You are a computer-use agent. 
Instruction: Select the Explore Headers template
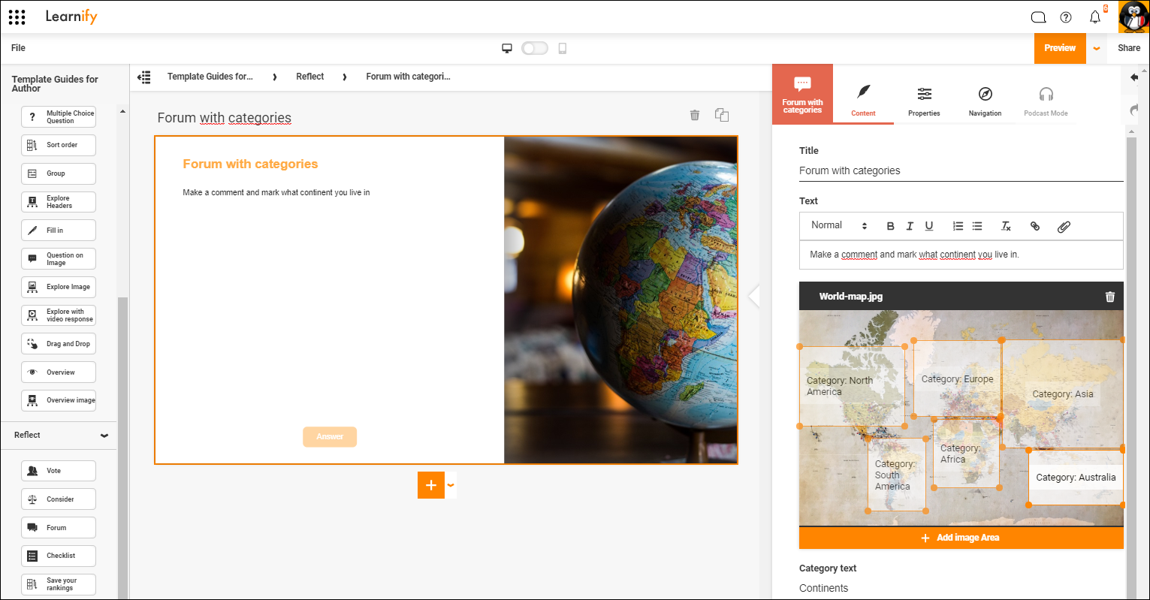click(59, 202)
